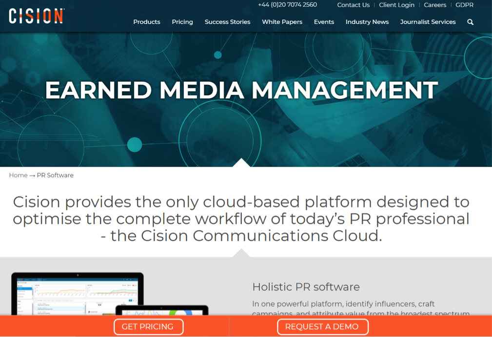Open the Events menu item
492x337 pixels.
pyautogui.click(x=324, y=22)
